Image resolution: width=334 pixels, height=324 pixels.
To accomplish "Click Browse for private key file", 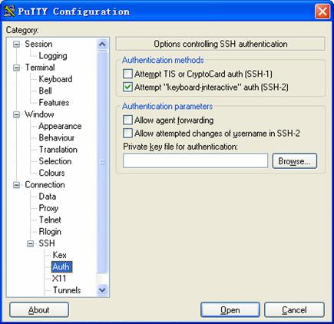I will (295, 161).
